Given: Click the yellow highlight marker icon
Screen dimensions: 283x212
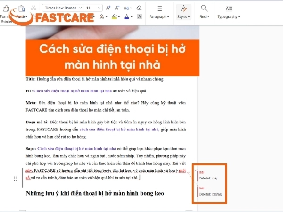Looking at the screenshot, I should pos(114,17).
